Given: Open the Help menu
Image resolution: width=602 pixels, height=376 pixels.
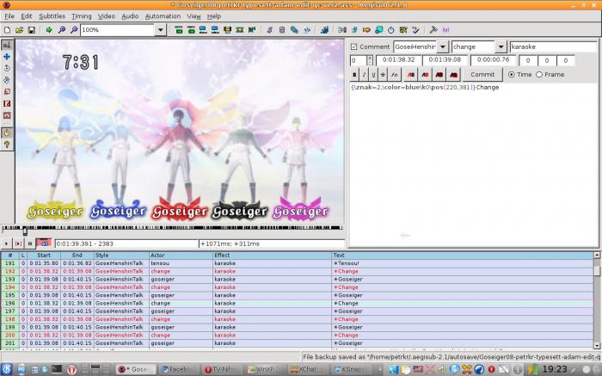Looking at the screenshot, I should pyautogui.click(x=214, y=16).
